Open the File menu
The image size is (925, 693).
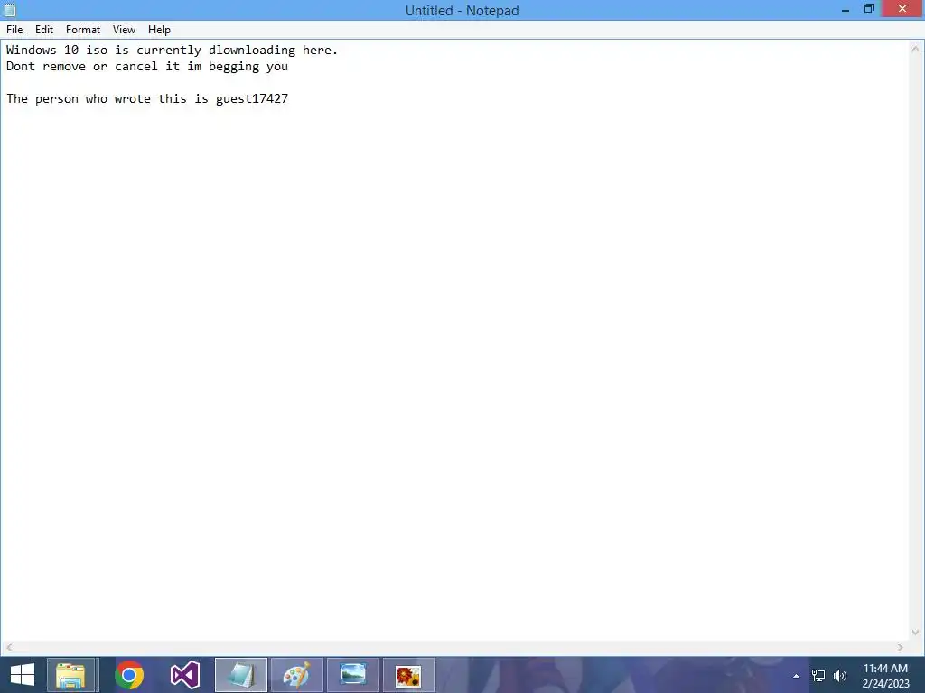click(x=14, y=30)
